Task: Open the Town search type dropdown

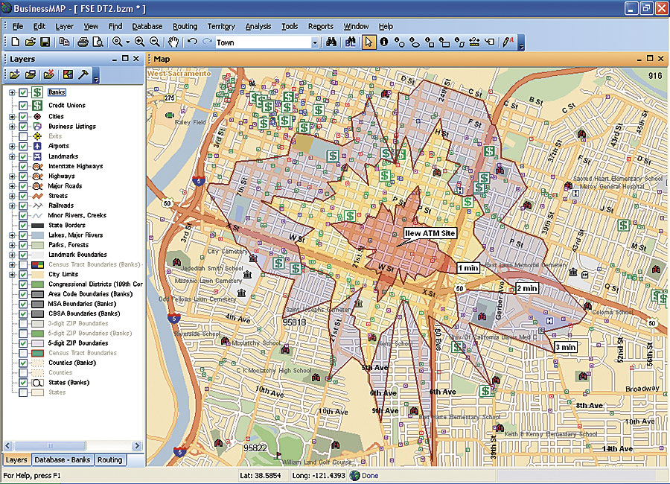Action: (x=314, y=43)
